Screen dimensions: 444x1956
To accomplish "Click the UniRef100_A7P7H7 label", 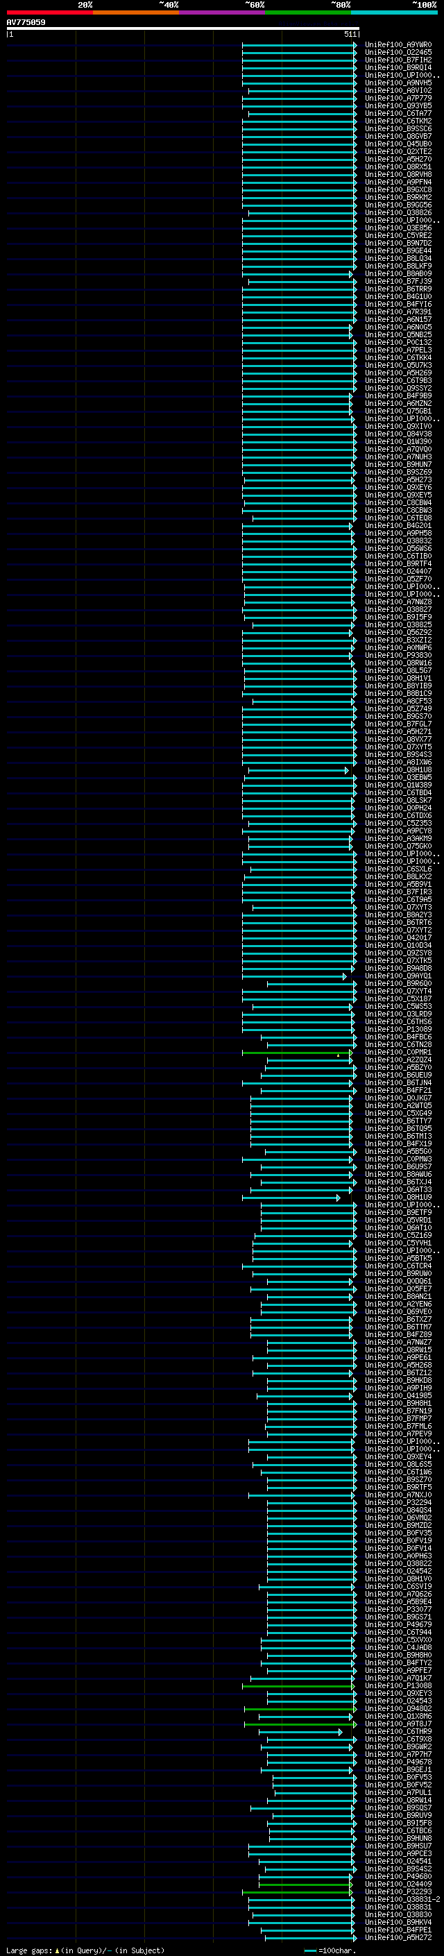I will [398, 1754].
